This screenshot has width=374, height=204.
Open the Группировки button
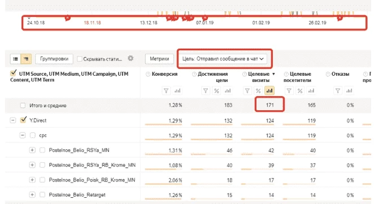coord(54,59)
